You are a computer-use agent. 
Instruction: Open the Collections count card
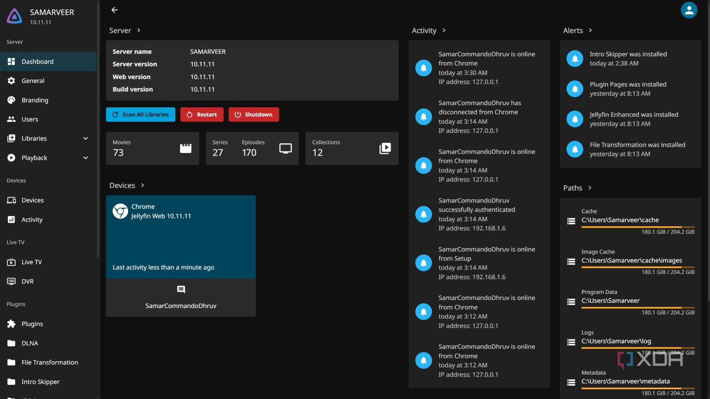[x=352, y=148]
